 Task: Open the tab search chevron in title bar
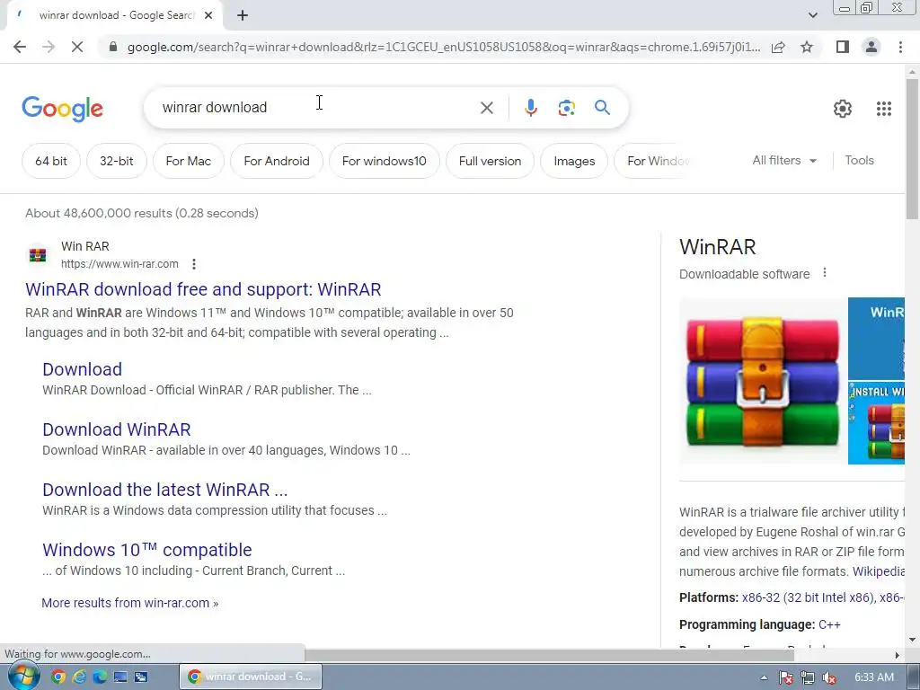coord(812,15)
